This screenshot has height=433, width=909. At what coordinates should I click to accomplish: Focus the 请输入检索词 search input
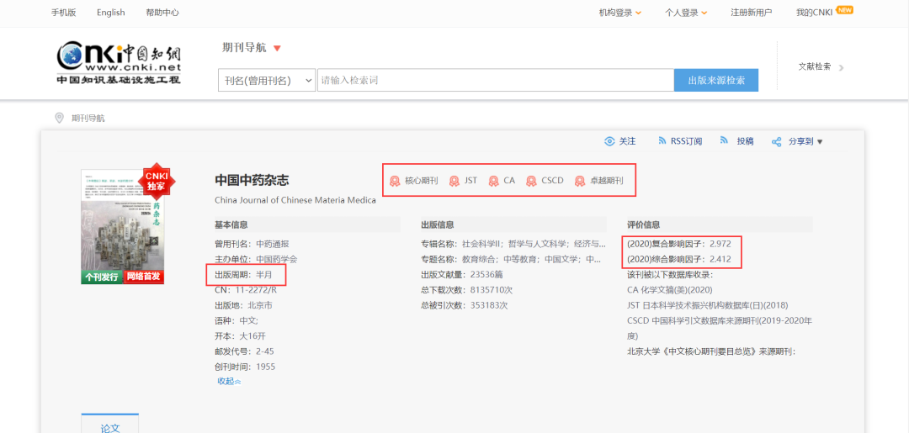(496, 81)
